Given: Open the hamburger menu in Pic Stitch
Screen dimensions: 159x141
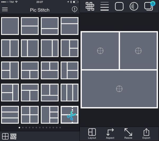Looking at the screenshot, I should 5,10.
